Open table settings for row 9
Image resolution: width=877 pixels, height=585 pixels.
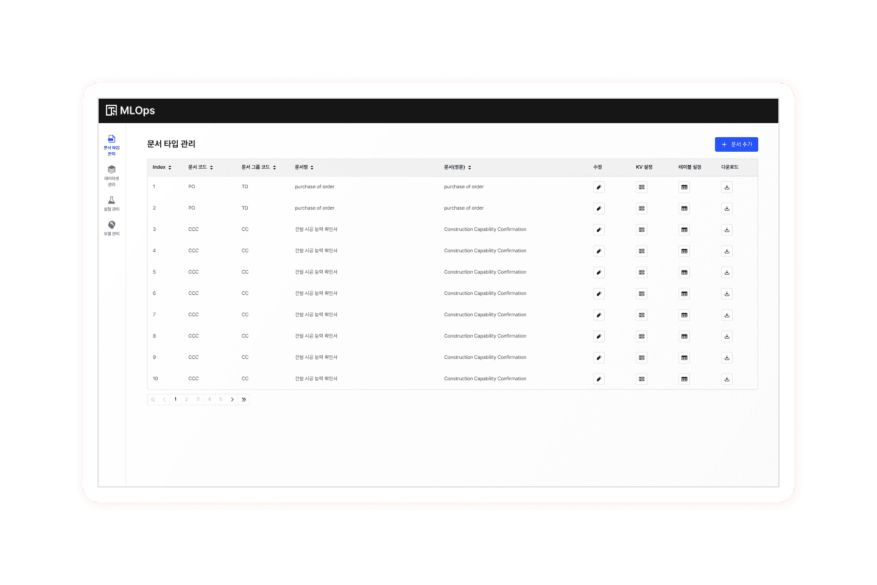click(x=685, y=358)
